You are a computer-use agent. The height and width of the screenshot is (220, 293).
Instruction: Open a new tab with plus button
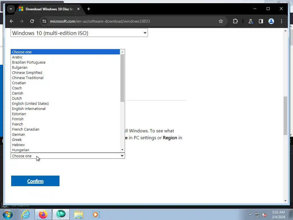[x=89, y=9]
